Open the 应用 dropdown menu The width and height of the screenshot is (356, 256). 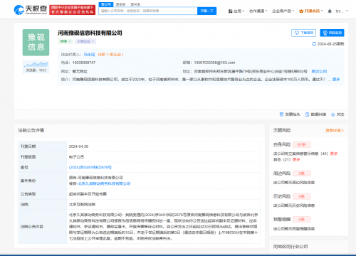[236, 11]
